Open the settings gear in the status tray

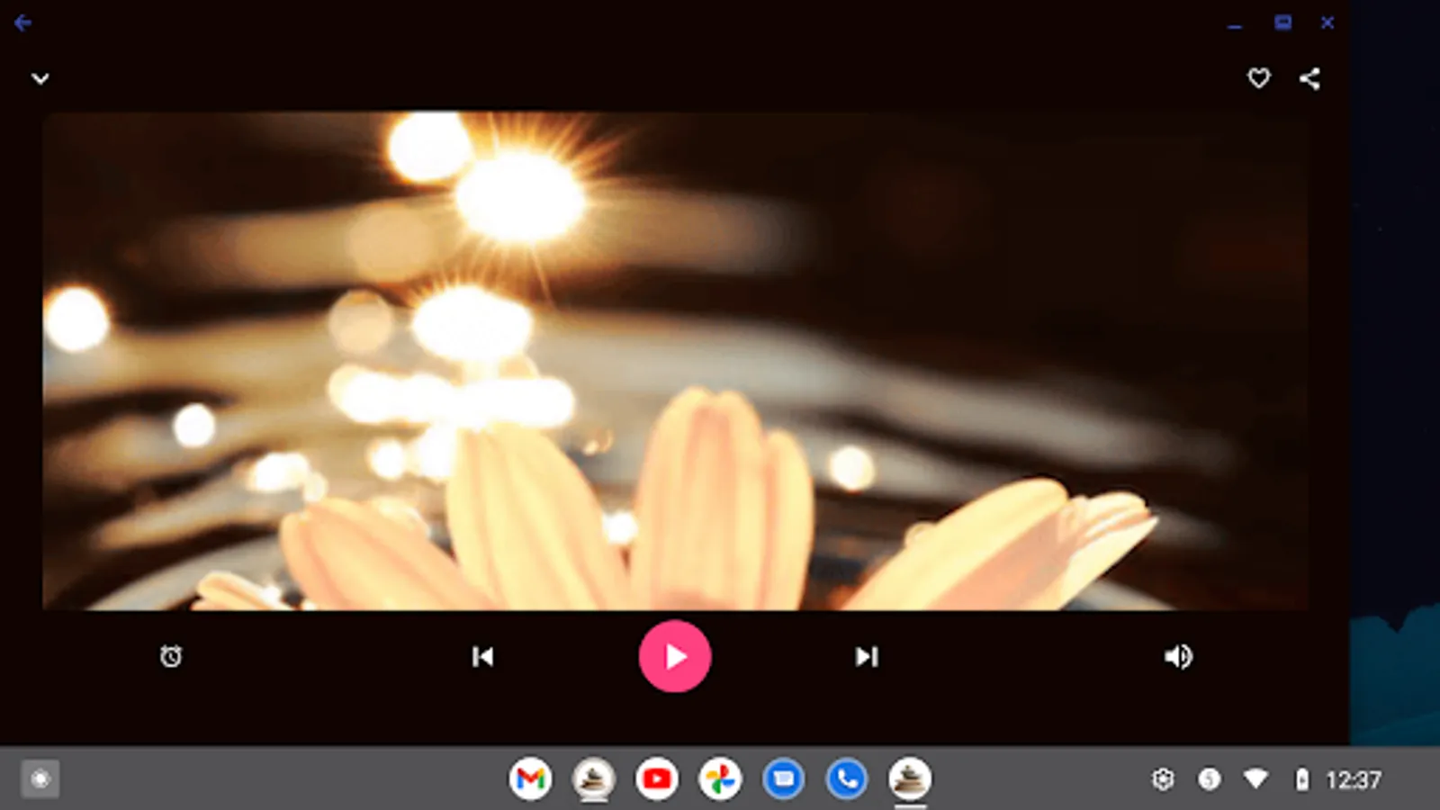pos(1164,778)
